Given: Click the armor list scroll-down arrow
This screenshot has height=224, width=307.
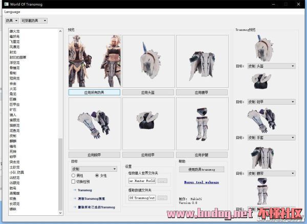Looking at the screenshot, I should tap(60, 213).
